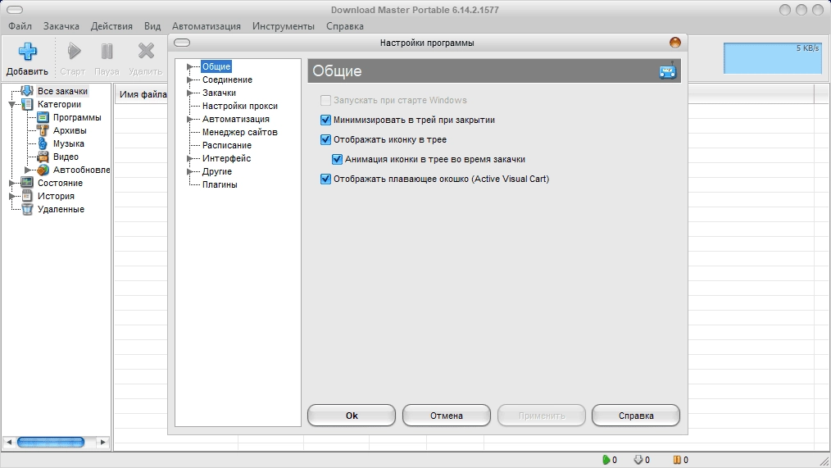This screenshot has width=831, height=468.
Task: Click the Применить button
Action: 541,416
